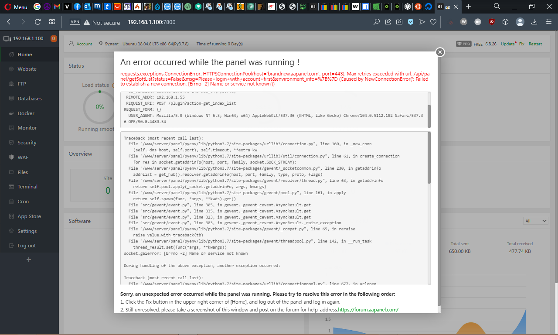Viewport: 558px width, 335px height.
Task: Switch to the Google tab
Action: click(37, 7)
